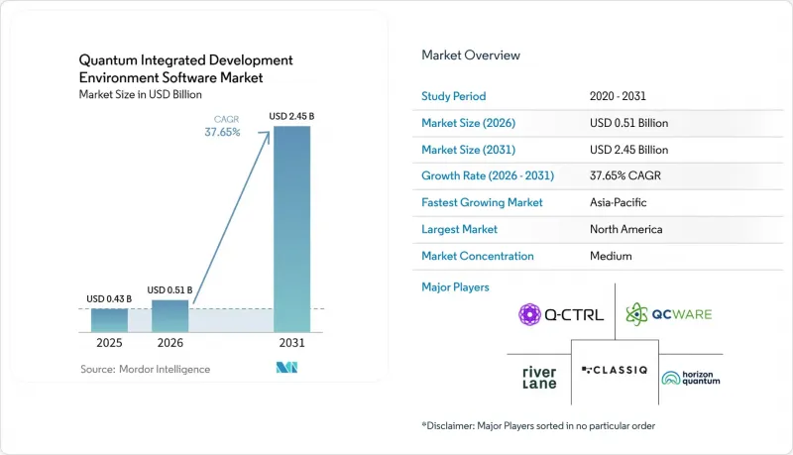Click the 'Growth Rate (2026 - 2031)' label
793x455 pixels.
(x=488, y=175)
